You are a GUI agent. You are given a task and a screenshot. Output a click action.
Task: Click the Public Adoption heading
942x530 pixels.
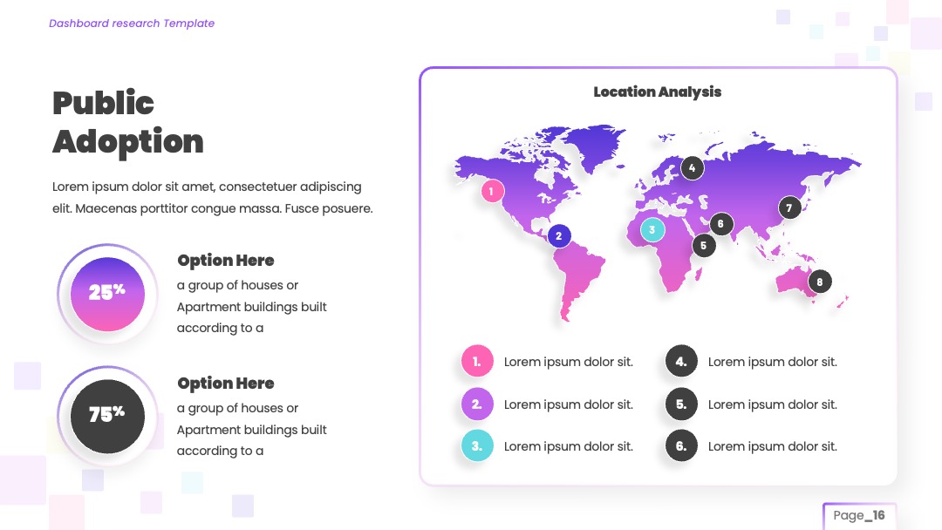click(128, 122)
